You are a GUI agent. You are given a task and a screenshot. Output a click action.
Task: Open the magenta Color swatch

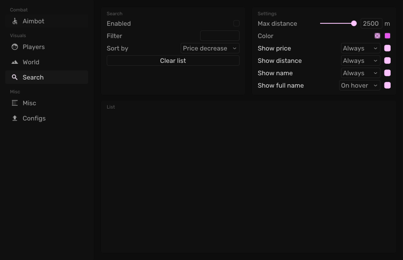click(x=388, y=36)
